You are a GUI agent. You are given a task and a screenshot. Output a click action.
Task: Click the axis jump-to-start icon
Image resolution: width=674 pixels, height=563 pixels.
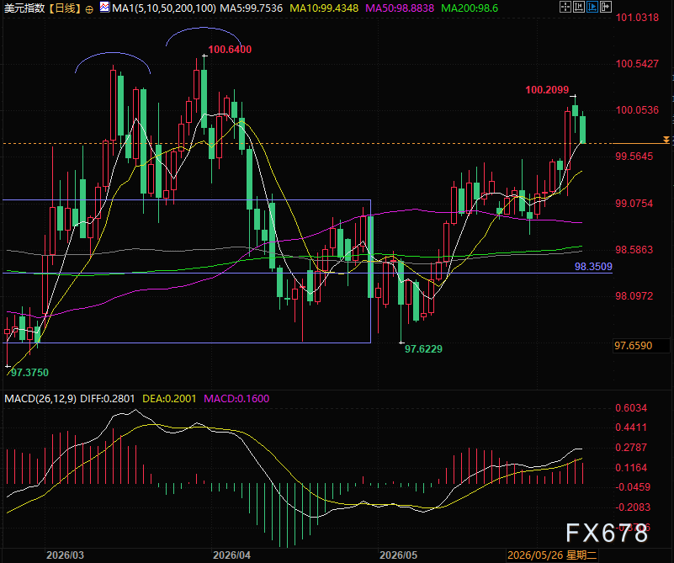click(579, 7)
